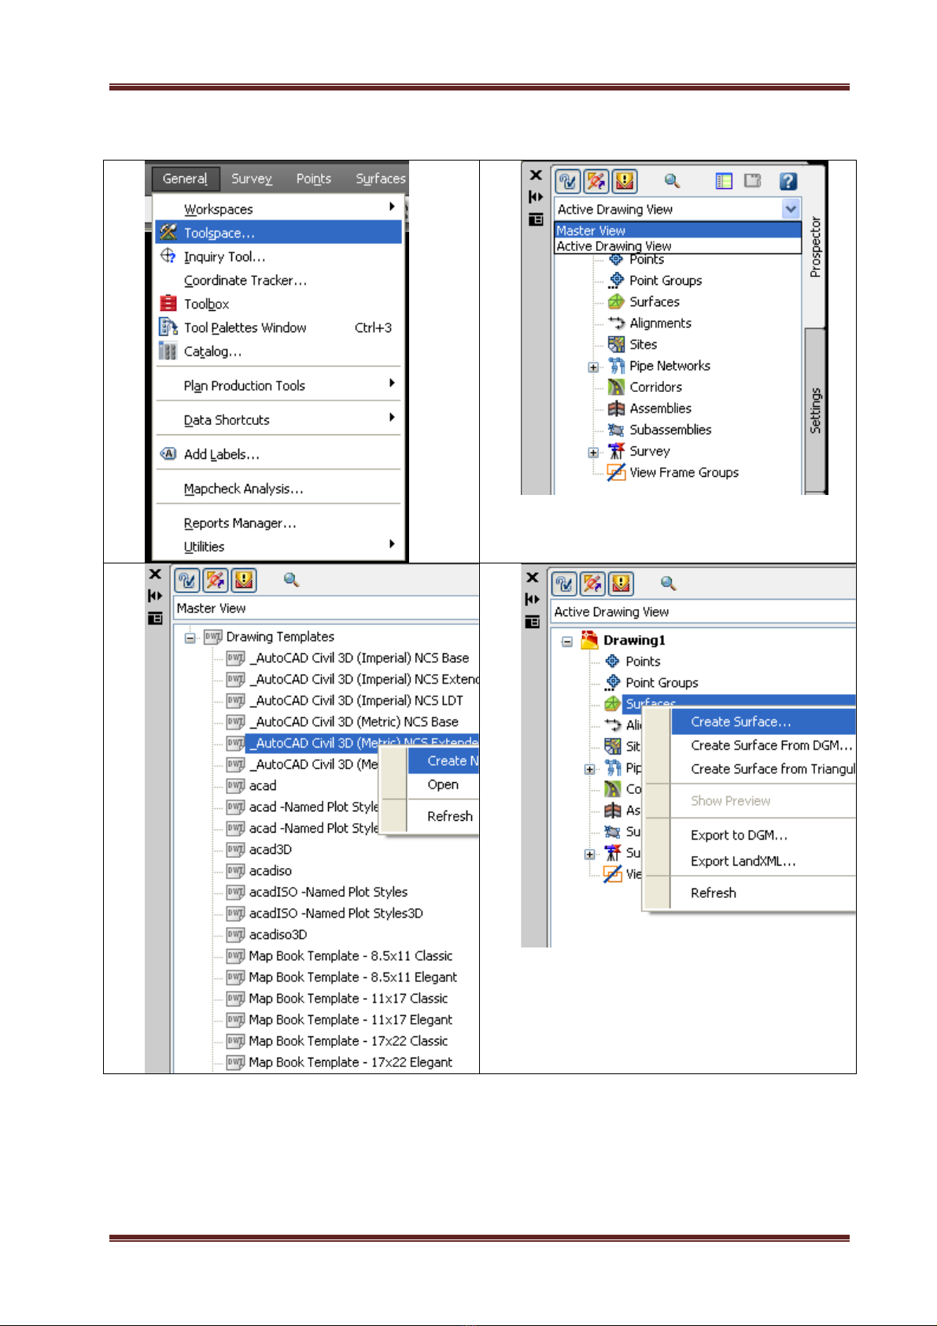This screenshot has height=1326, width=937.
Task: Switch to the Settings tab
Action: tap(816, 410)
